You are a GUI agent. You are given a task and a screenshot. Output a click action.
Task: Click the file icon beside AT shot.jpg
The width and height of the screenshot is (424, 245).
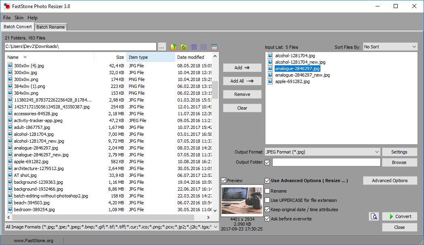point(10,175)
